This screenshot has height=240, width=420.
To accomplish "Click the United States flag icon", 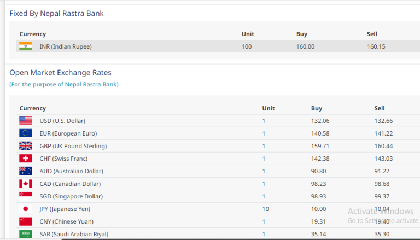I will (x=26, y=121).
